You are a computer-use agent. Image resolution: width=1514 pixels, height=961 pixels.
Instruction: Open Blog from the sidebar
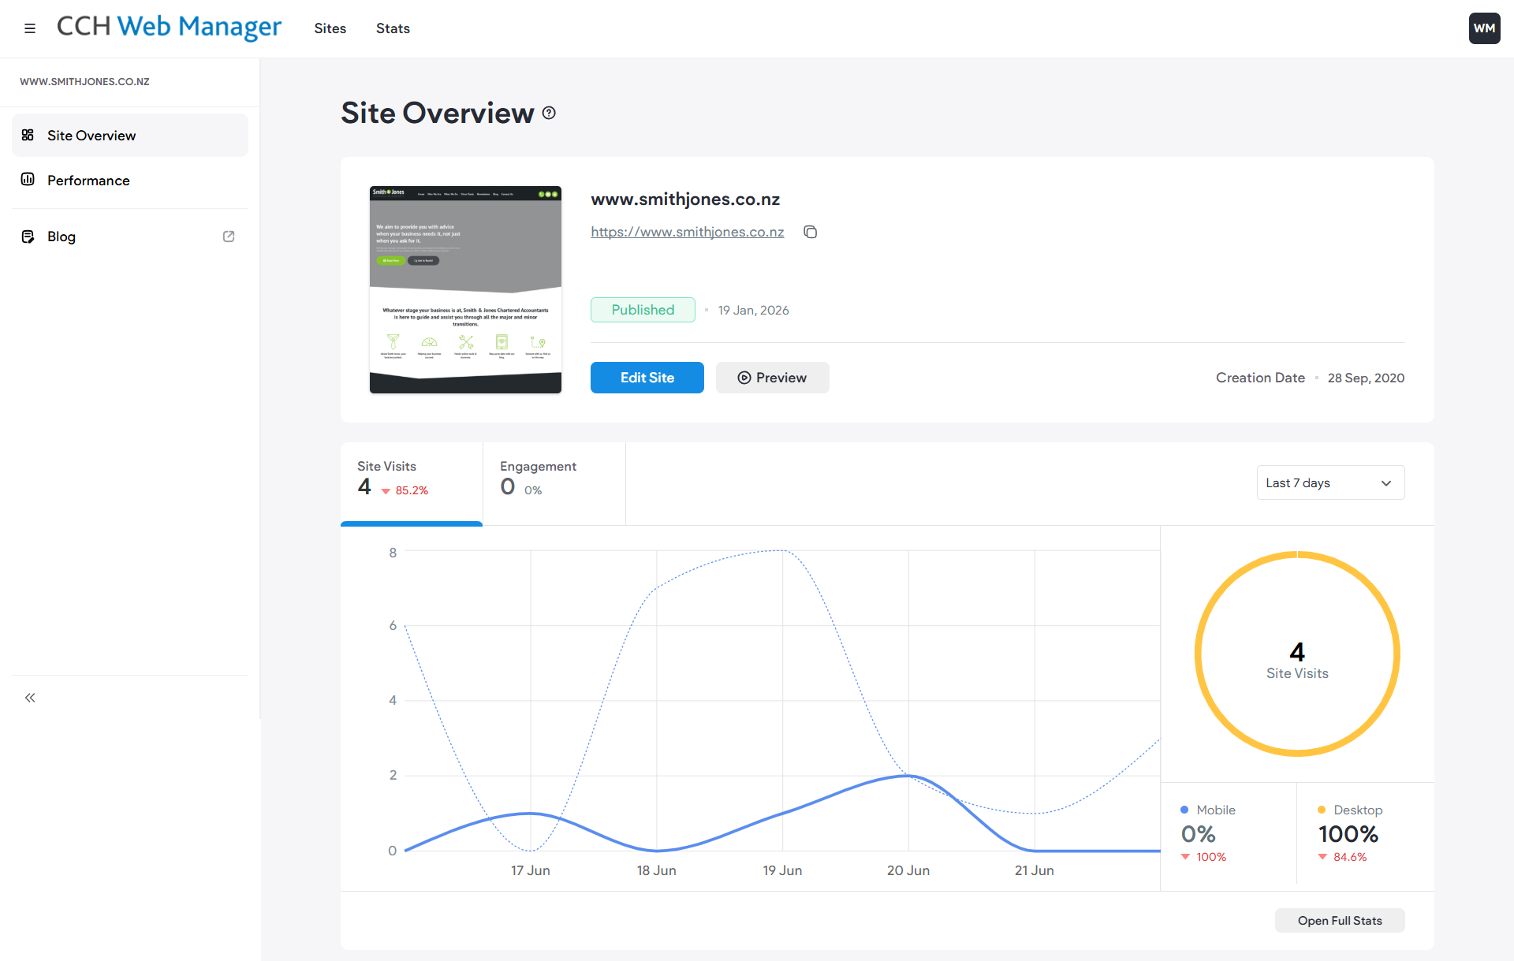(130, 237)
